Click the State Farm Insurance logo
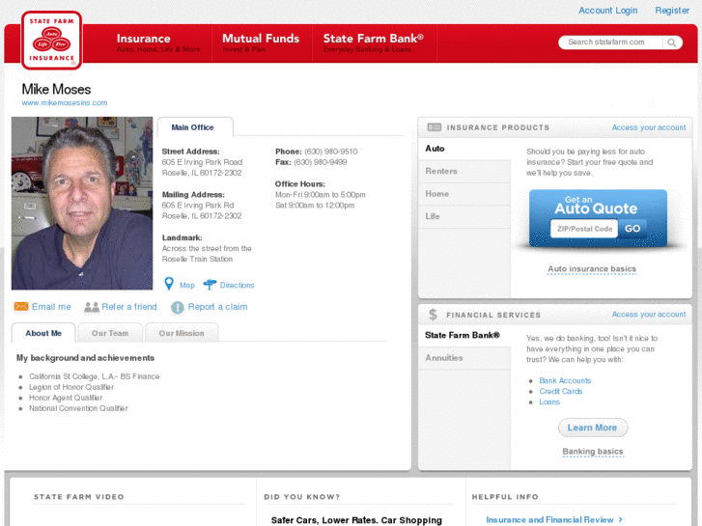The height and width of the screenshot is (526, 702). [51, 41]
